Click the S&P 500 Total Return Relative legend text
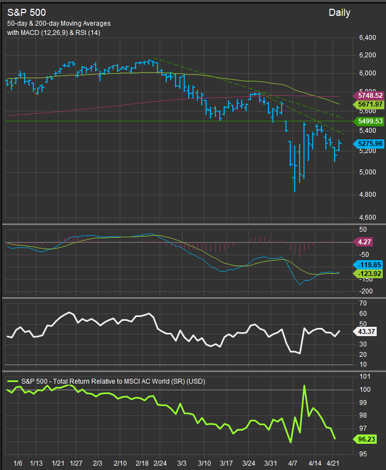The image size is (386, 470). (x=113, y=381)
